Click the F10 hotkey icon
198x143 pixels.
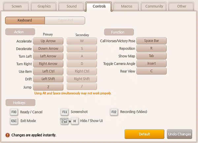click(x=14, y=112)
